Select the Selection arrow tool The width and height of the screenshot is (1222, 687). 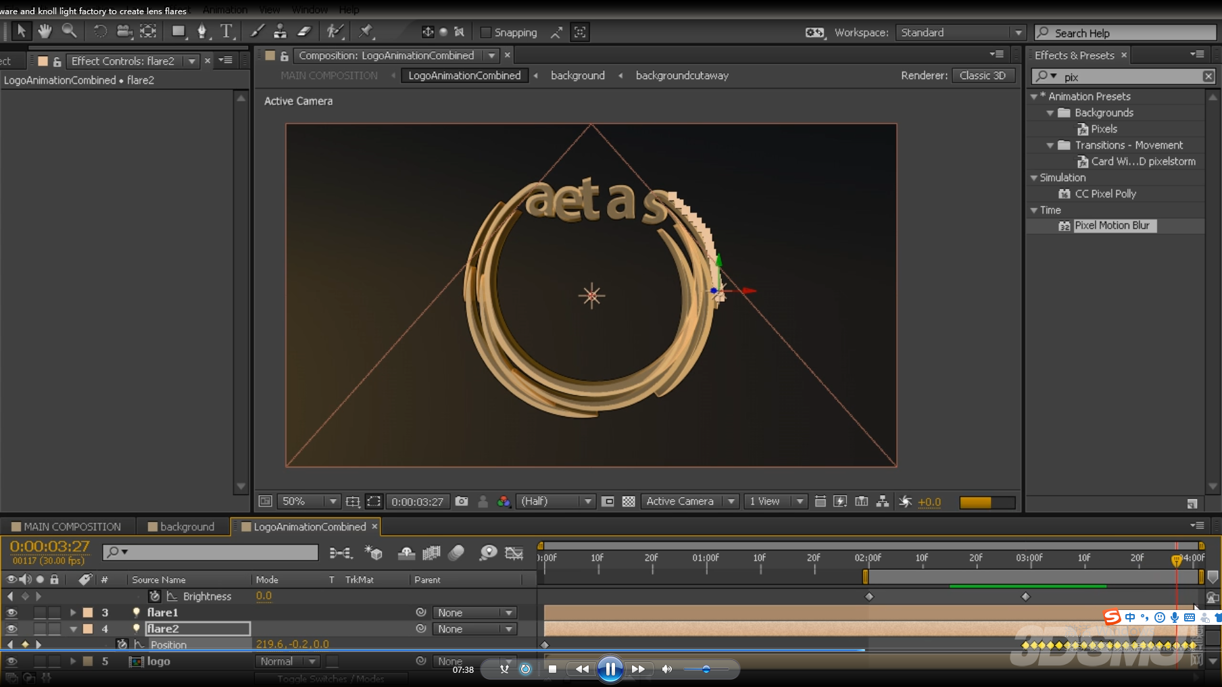click(21, 31)
